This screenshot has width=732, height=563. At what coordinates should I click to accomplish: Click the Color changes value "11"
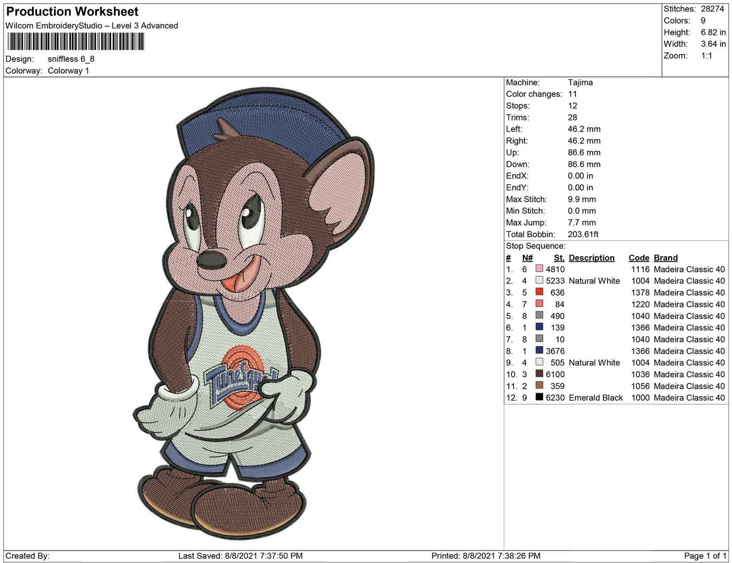[572, 94]
